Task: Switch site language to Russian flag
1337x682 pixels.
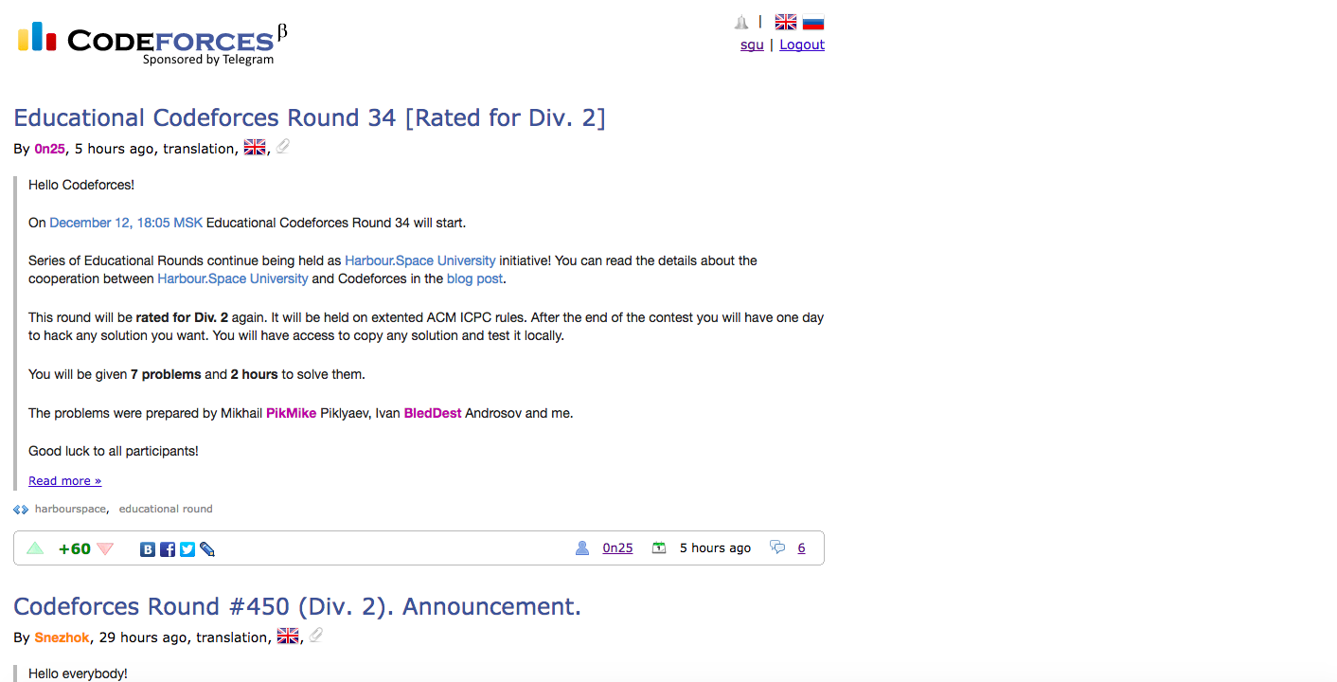Action: click(x=813, y=22)
